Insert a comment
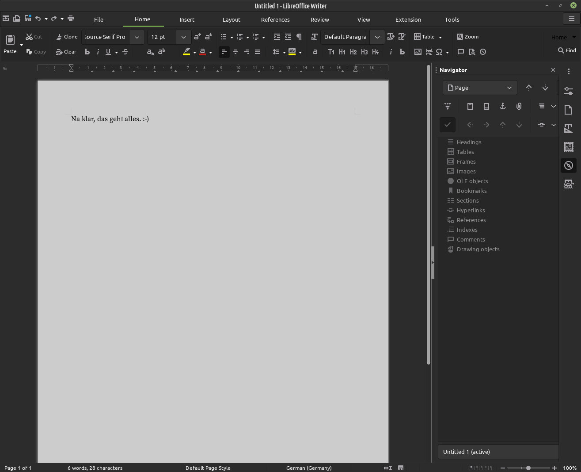Viewport: 581px width, 472px height. [460, 52]
